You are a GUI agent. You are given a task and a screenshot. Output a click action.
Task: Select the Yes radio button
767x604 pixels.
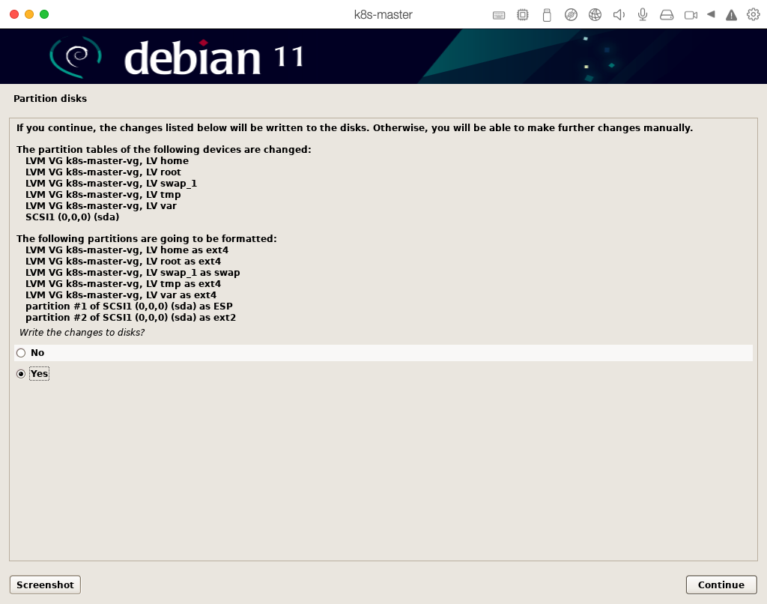(21, 374)
